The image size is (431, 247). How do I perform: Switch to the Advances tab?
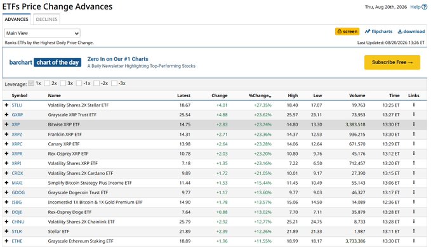coord(17,19)
